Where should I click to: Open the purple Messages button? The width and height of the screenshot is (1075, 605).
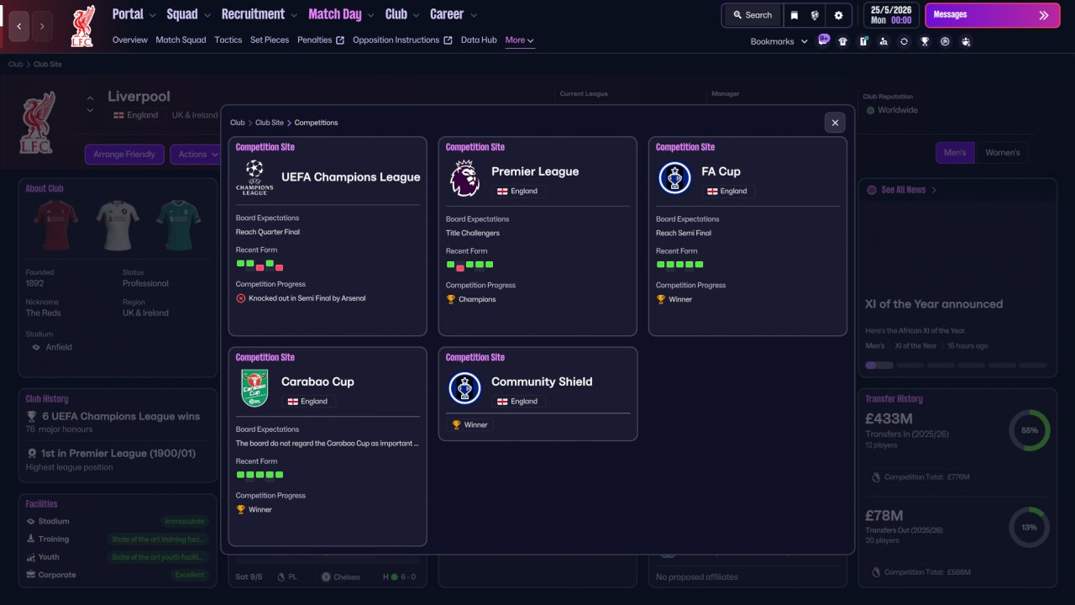coord(992,15)
